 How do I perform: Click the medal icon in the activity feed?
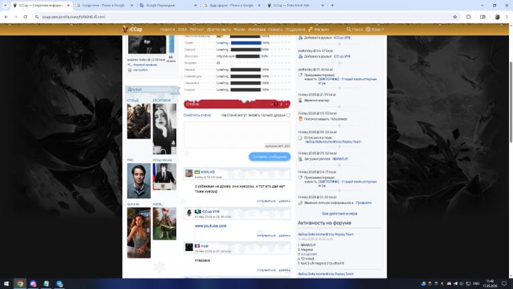tap(301, 119)
